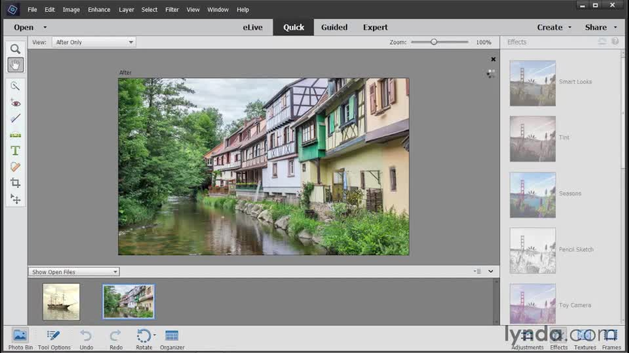This screenshot has width=629, height=353.
Task: Apply the Tint effect thumbnail
Action: tap(532, 139)
